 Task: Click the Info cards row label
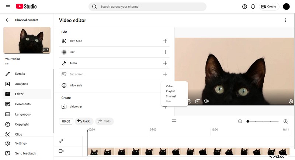point(76,85)
